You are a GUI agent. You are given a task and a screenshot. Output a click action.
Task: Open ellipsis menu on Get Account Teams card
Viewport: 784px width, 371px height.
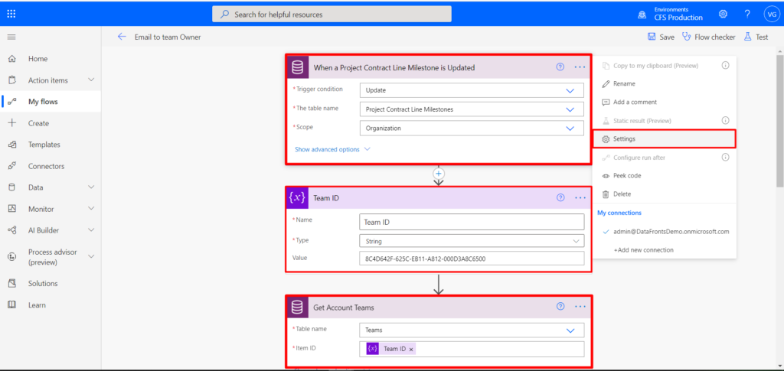click(x=580, y=307)
